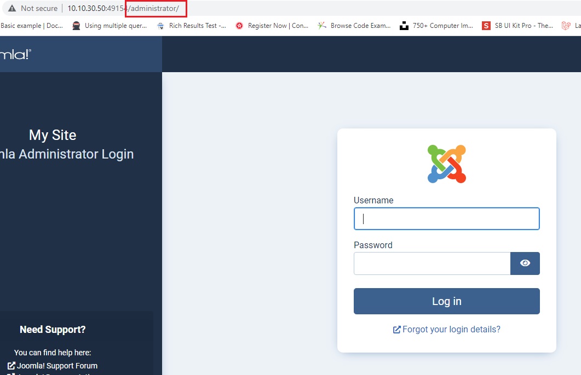Open Joomla! Support Forum link

(52, 366)
